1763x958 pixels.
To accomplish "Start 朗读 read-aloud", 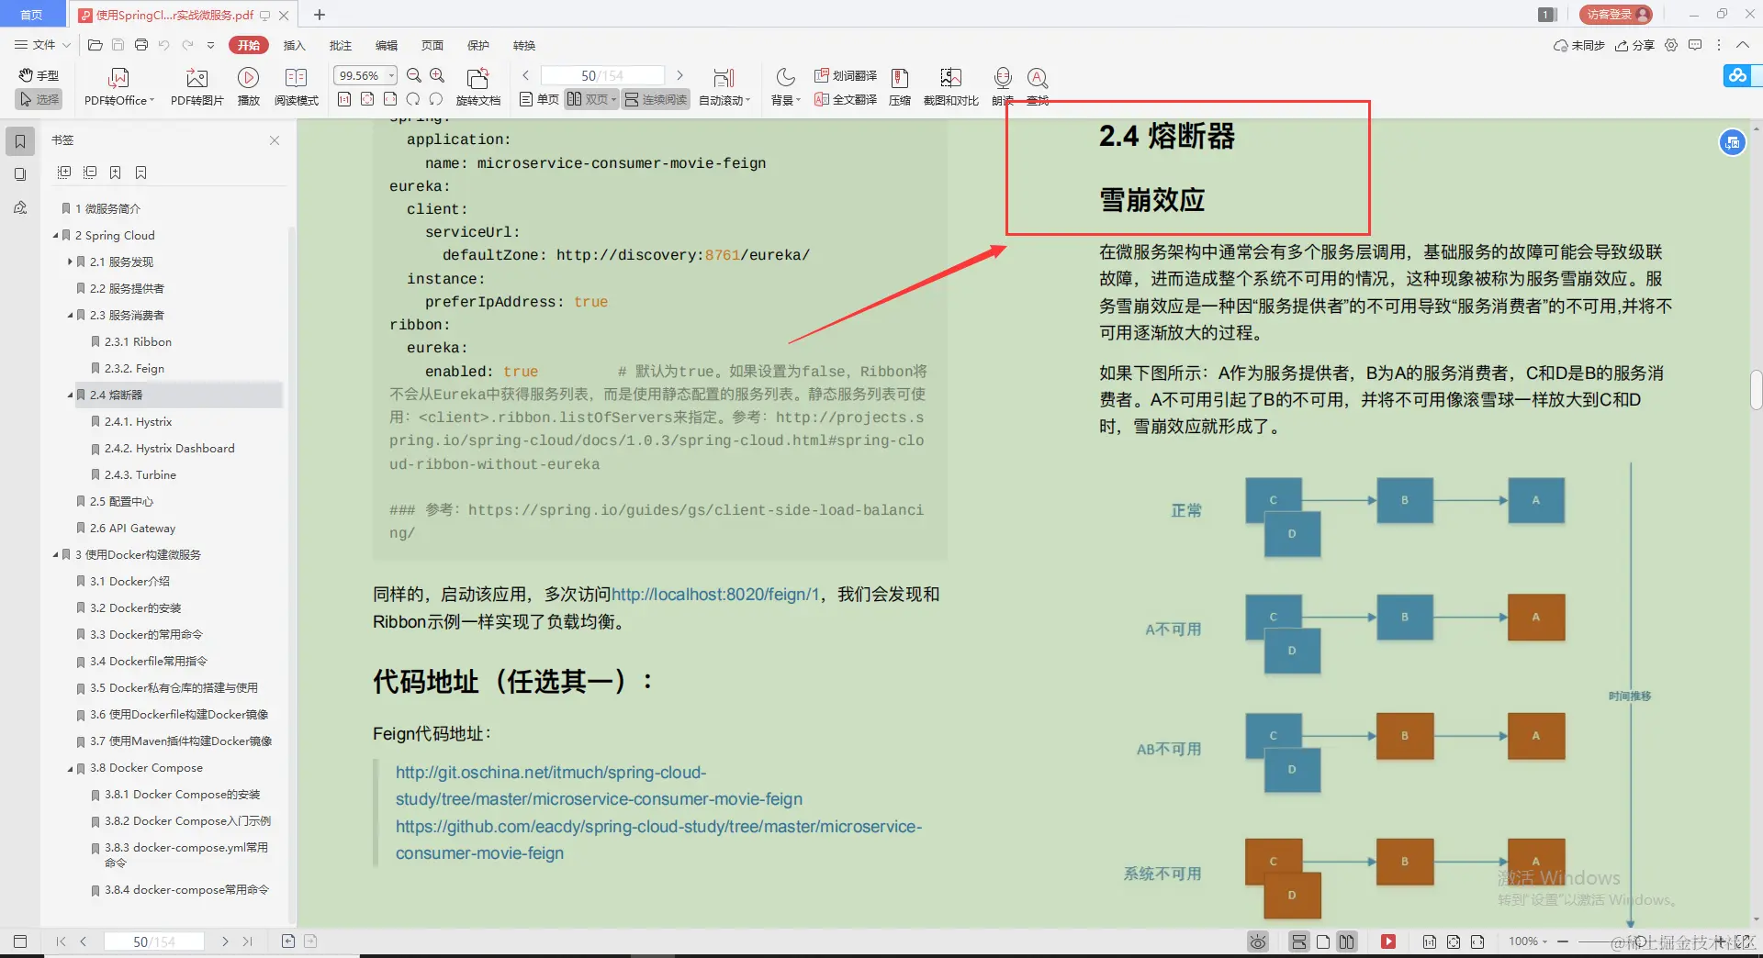I will [1002, 85].
